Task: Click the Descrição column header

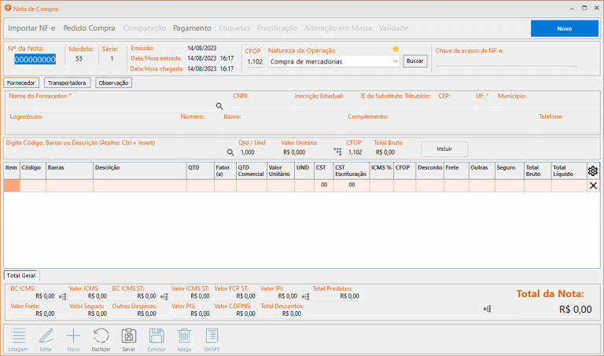Action: coord(140,171)
